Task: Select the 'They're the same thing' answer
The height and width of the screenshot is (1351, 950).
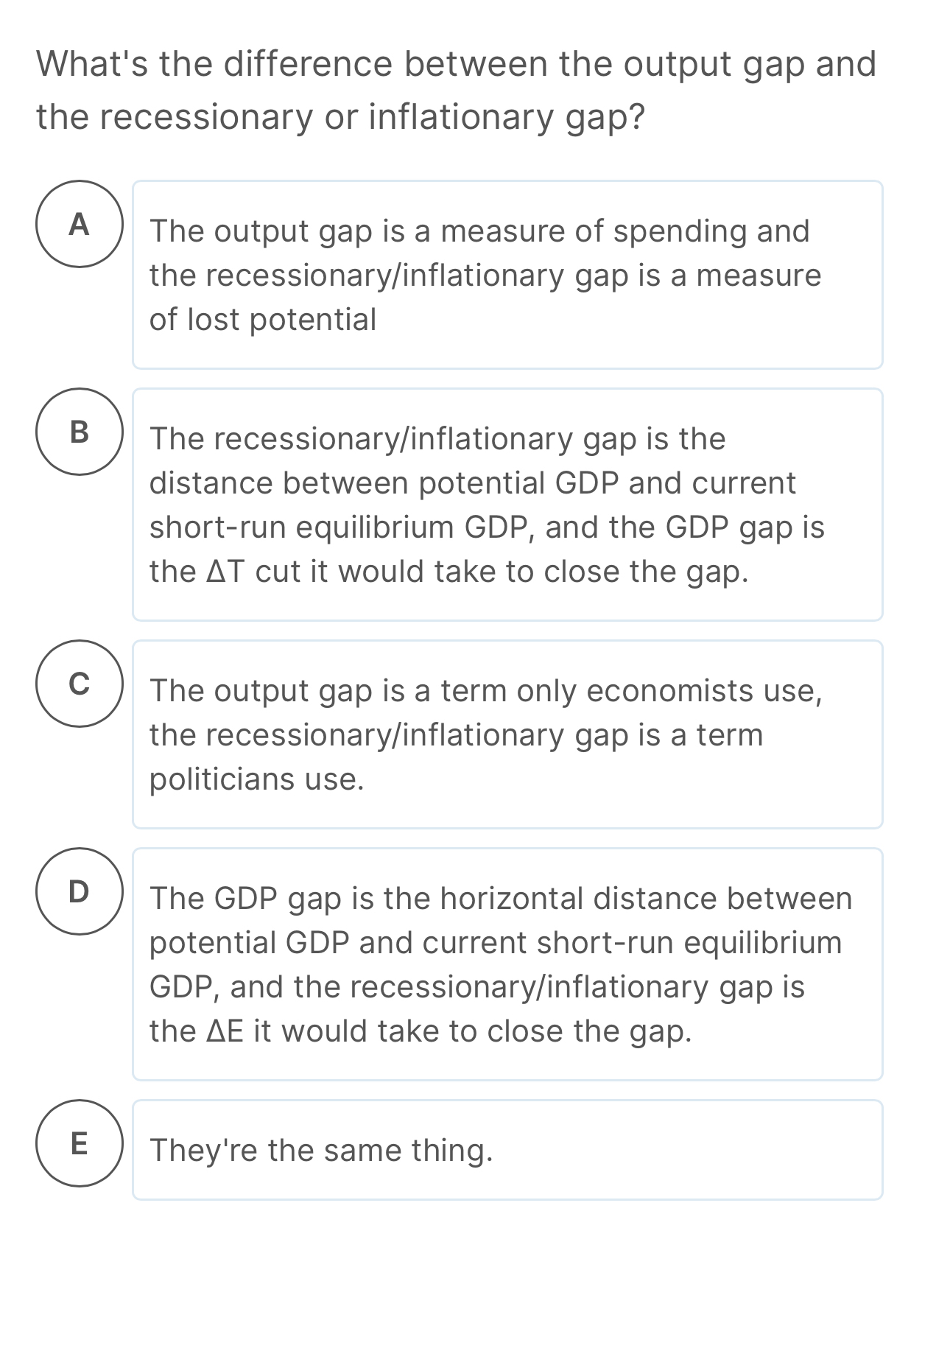Action: tap(508, 1148)
